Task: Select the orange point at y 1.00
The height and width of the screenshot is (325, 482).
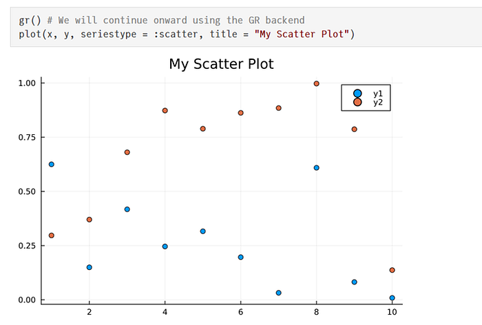Action: click(x=316, y=83)
